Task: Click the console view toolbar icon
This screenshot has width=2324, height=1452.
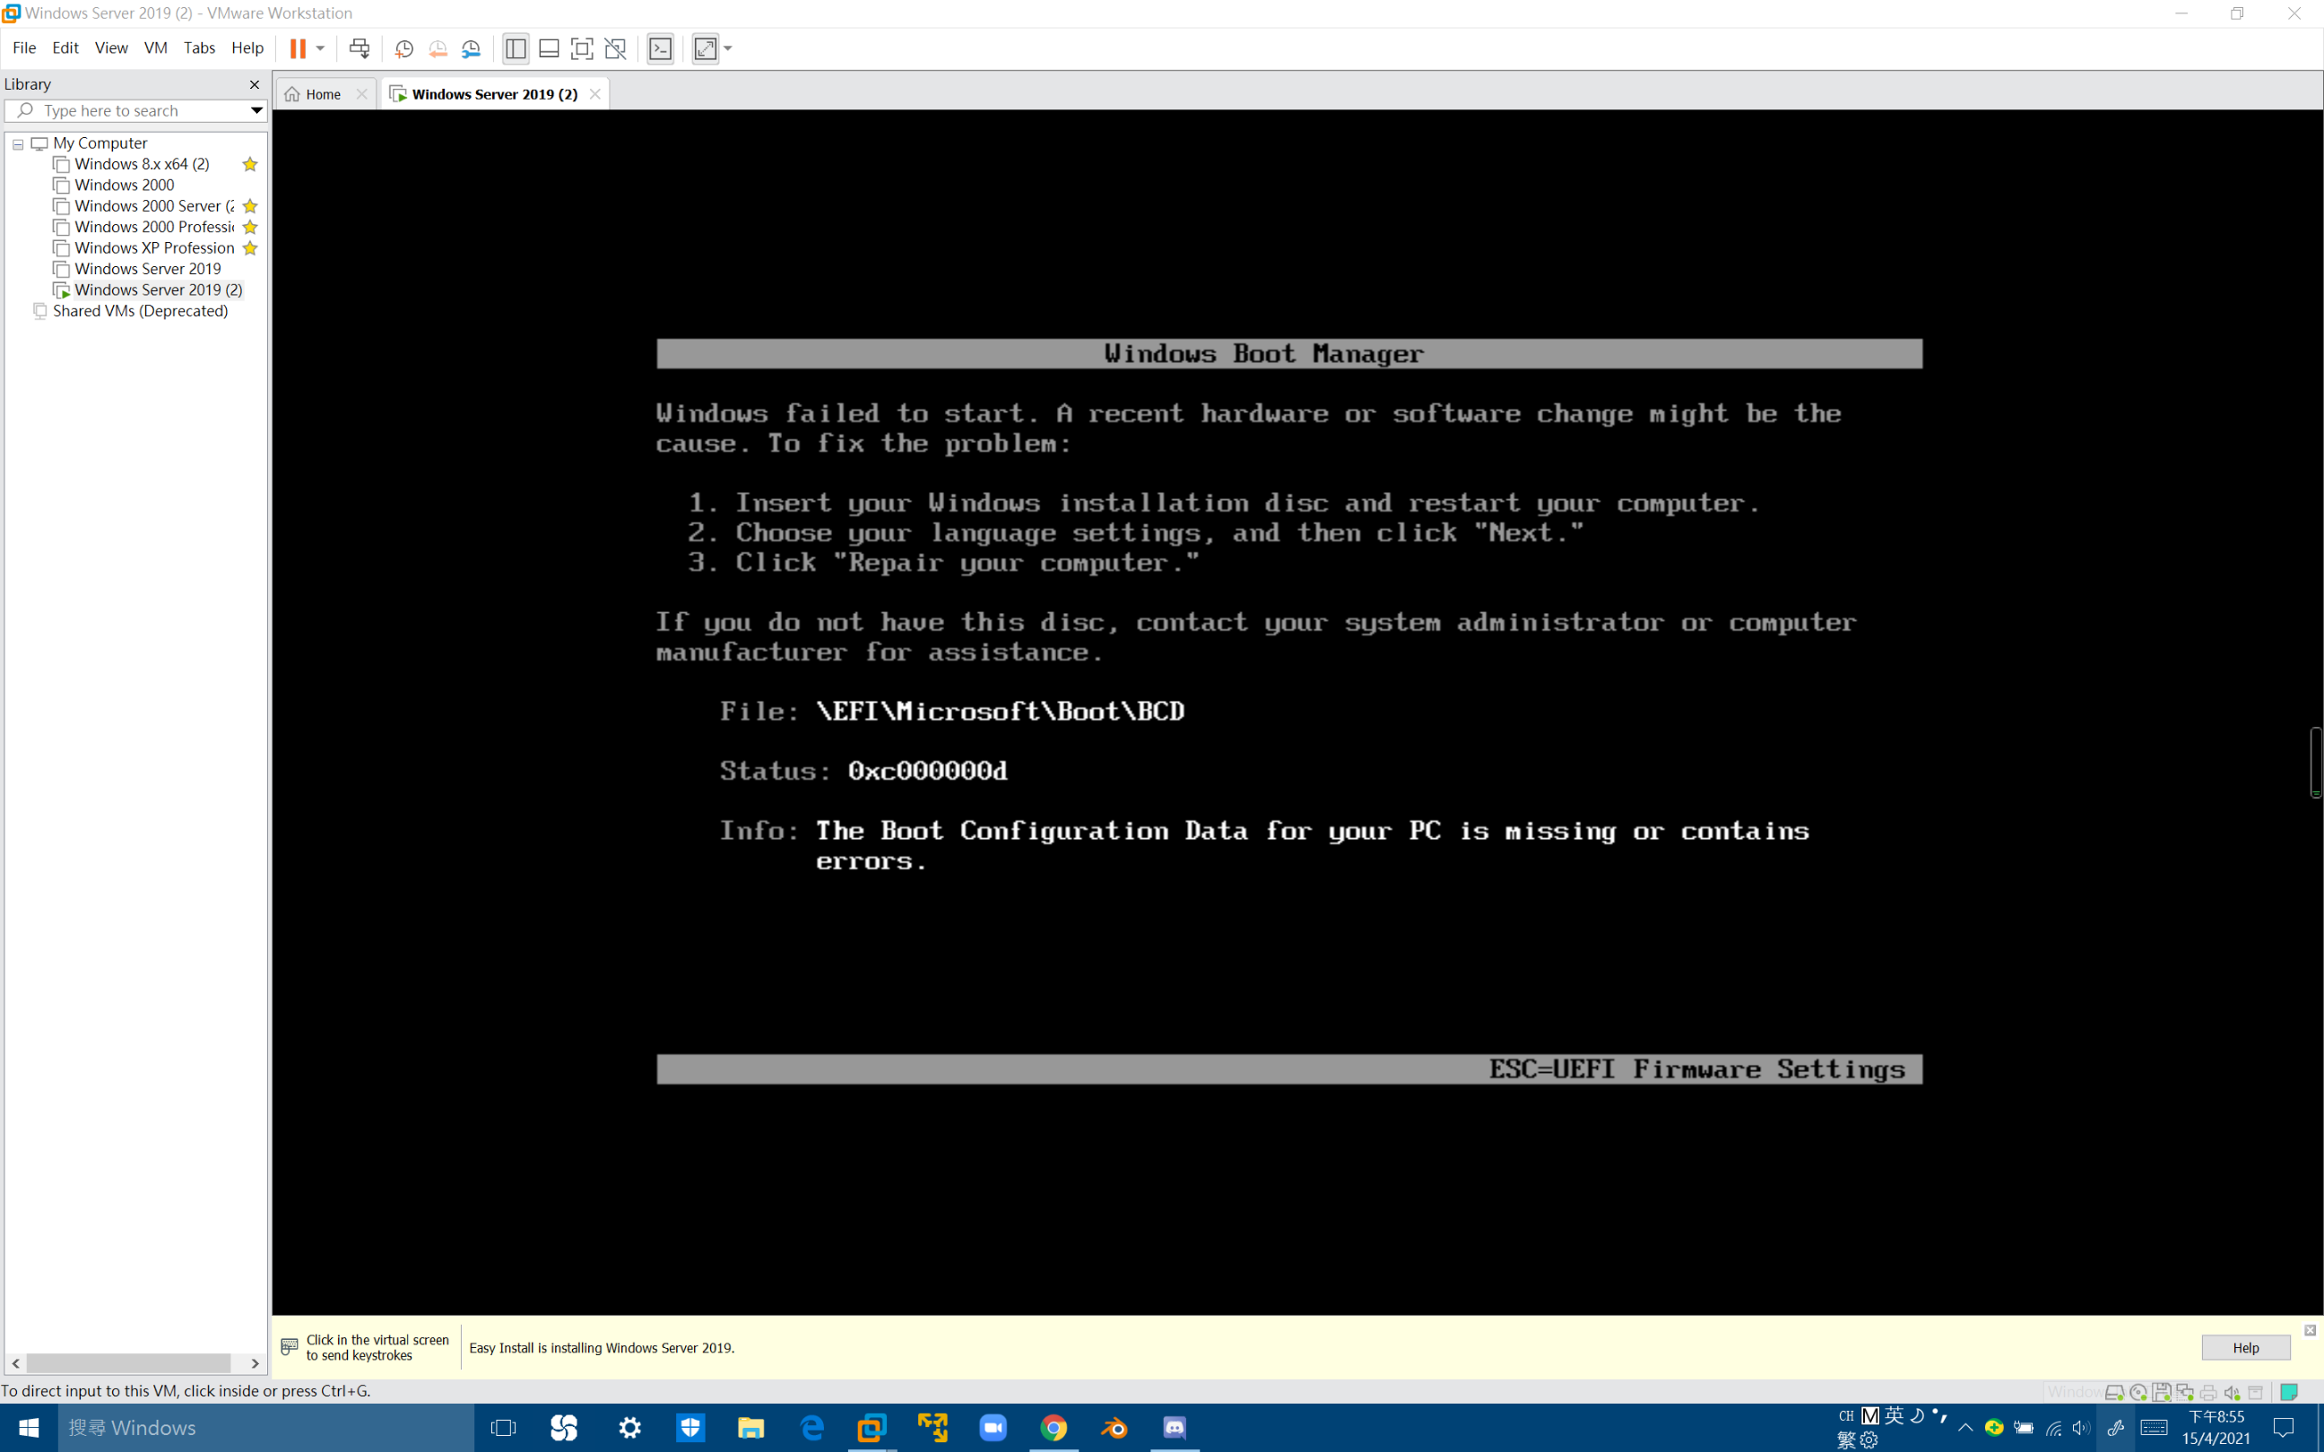Action: tap(661, 48)
